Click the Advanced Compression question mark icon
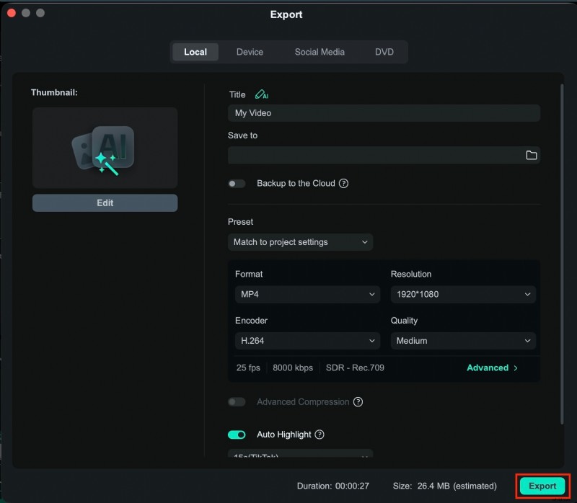Image resolution: width=577 pixels, height=503 pixels. 358,401
